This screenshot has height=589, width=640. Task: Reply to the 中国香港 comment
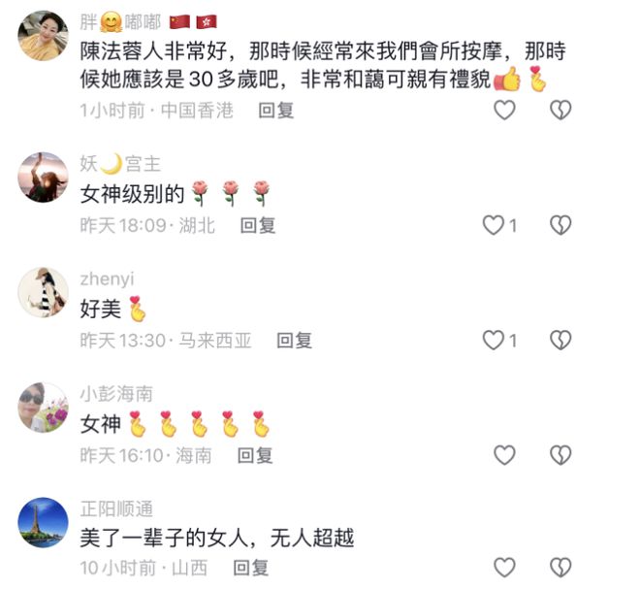[276, 111]
